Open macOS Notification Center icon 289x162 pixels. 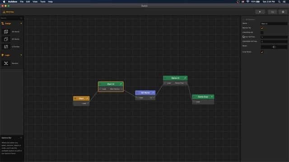[x=284, y=2]
